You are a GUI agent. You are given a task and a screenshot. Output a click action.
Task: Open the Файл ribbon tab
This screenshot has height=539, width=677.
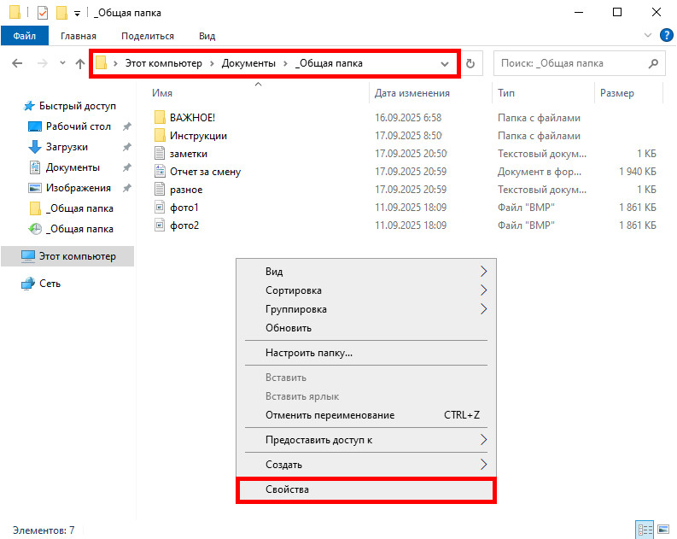(25, 36)
